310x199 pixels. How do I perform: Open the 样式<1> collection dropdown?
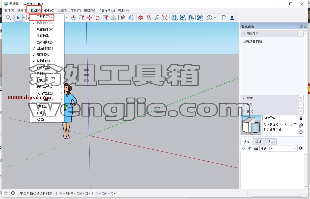[x=278, y=148]
